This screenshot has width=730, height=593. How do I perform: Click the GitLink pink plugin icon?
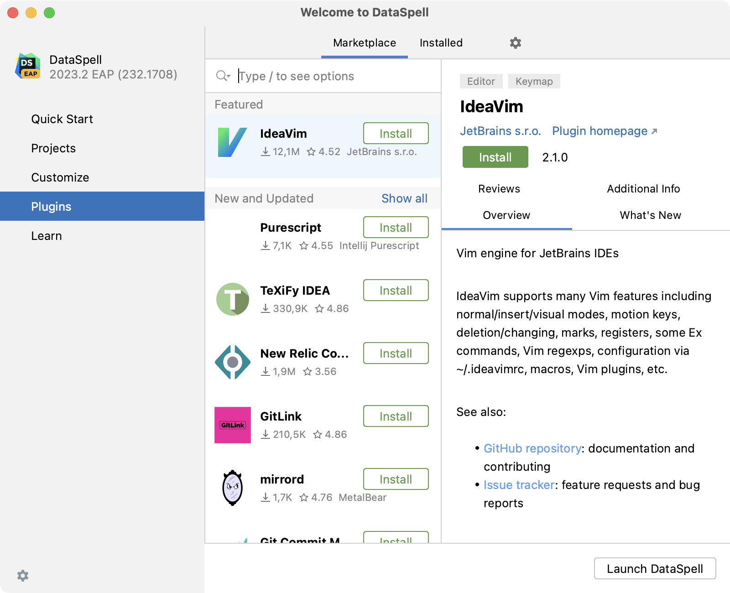[x=233, y=425]
